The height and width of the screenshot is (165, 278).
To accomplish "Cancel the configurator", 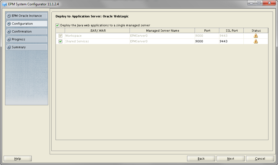I will click(x=260, y=159).
